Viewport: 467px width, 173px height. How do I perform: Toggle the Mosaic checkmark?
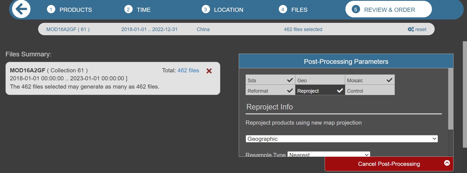tap(389, 80)
